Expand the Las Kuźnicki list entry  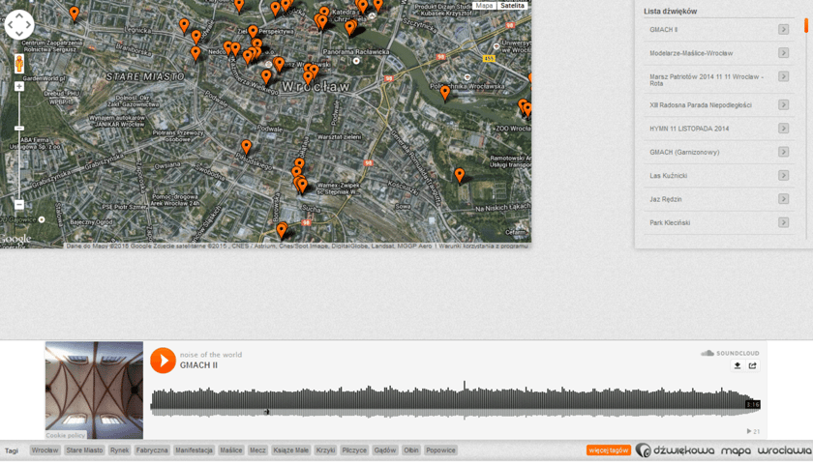(x=783, y=176)
